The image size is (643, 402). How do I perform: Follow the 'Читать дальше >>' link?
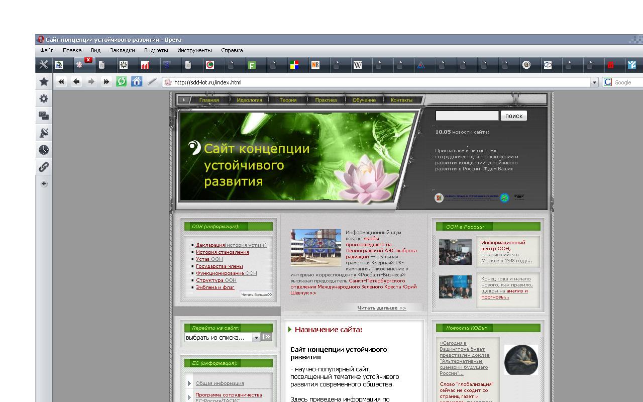(x=381, y=308)
